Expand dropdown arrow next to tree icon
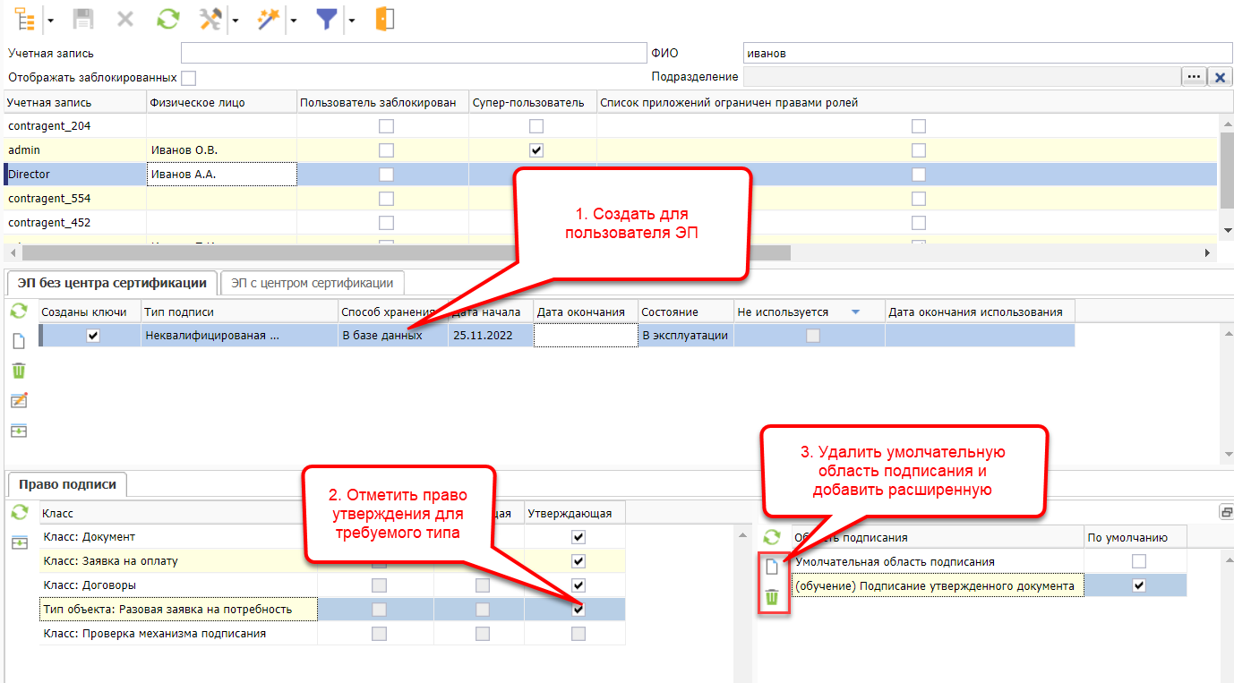The image size is (1234, 683). pos(49,20)
